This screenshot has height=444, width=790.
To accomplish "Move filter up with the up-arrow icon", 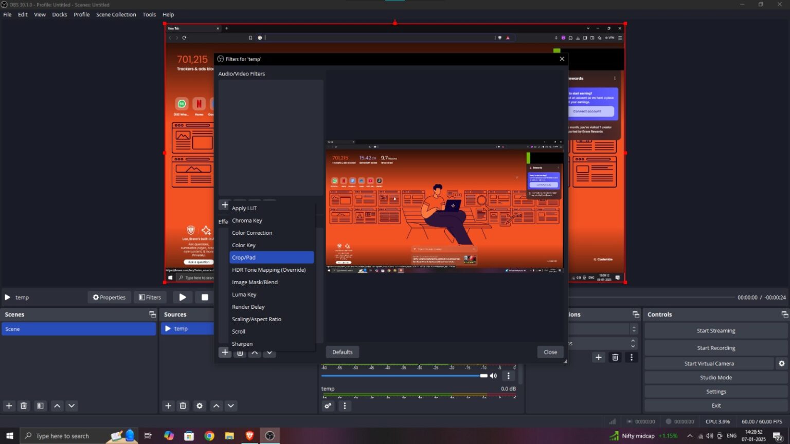I will point(255,353).
